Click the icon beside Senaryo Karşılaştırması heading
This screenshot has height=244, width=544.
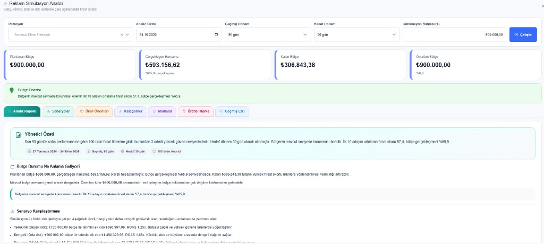point(13,211)
